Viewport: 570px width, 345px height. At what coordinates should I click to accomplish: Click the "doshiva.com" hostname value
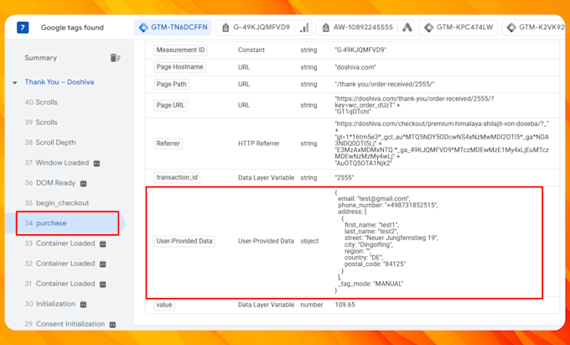click(355, 67)
